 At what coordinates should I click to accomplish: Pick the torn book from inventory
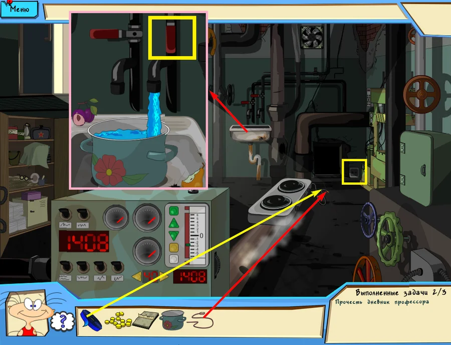point(145,319)
